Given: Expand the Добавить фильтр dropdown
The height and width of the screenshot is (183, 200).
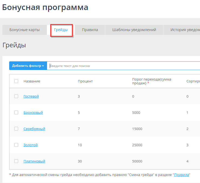Looking at the screenshot, I should click(28, 66).
